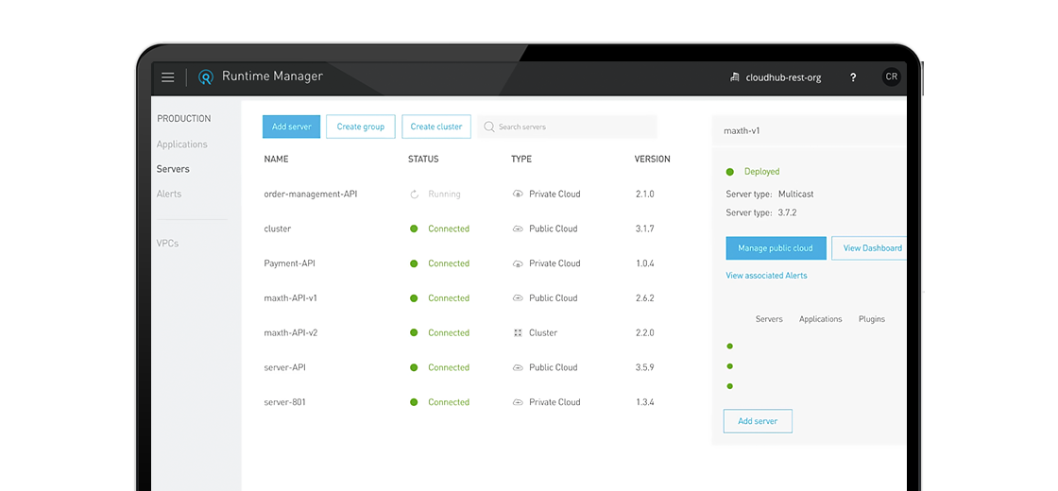Sort by the VERSION column header
This screenshot has height=491, width=1058.
[653, 160]
